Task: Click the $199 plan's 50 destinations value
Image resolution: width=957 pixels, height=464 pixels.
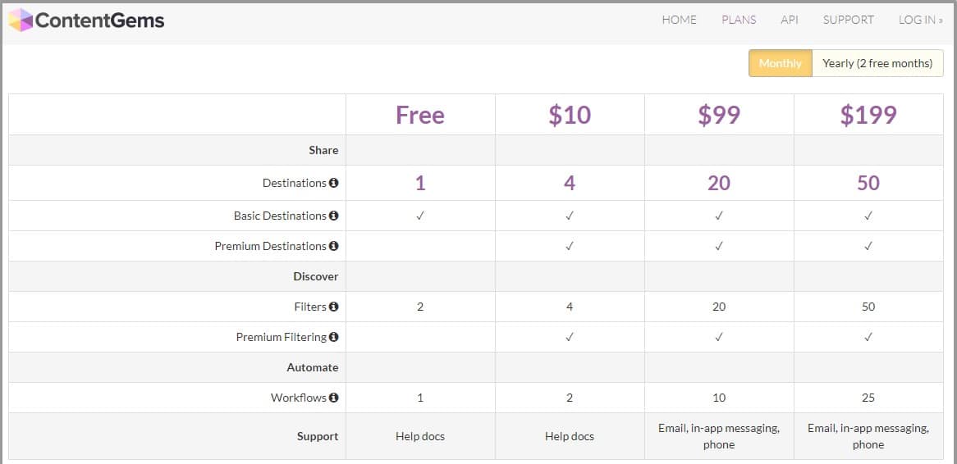Action: point(868,183)
